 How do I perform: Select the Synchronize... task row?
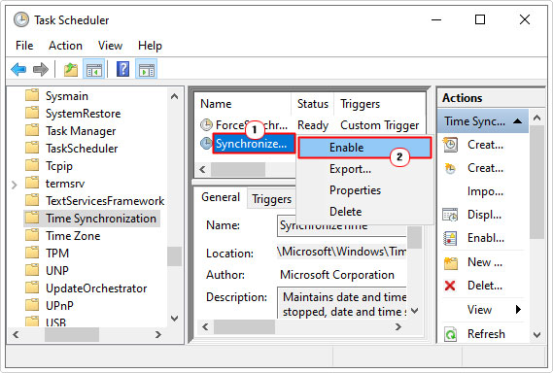pos(254,144)
